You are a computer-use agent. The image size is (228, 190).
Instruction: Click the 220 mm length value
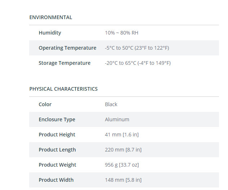tap(123, 150)
